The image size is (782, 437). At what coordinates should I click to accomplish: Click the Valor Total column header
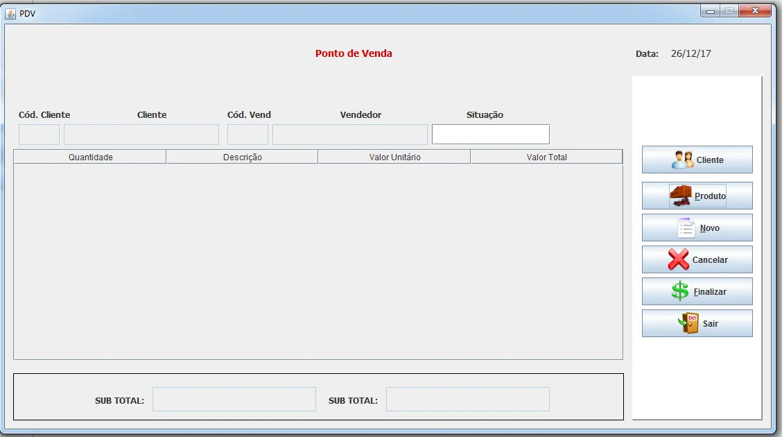546,157
